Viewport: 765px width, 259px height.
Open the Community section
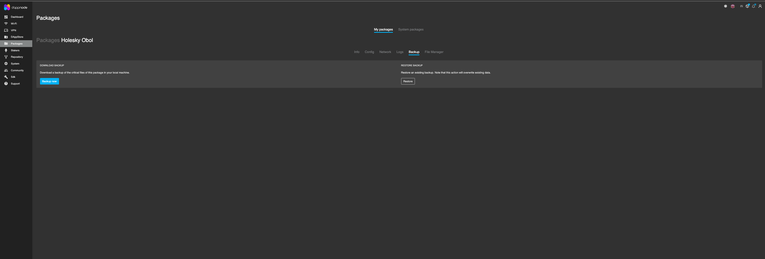click(x=17, y=70)
